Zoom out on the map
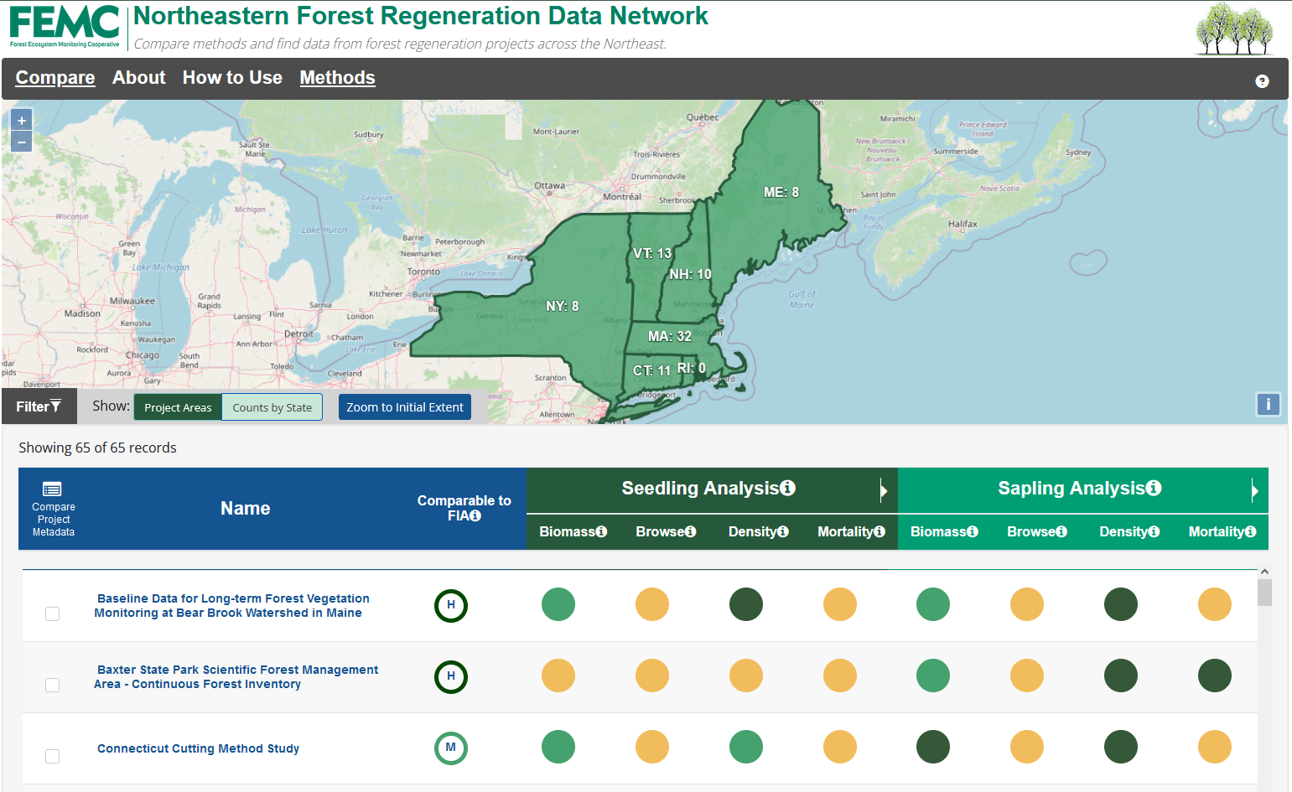 click(x=21, y=142)
